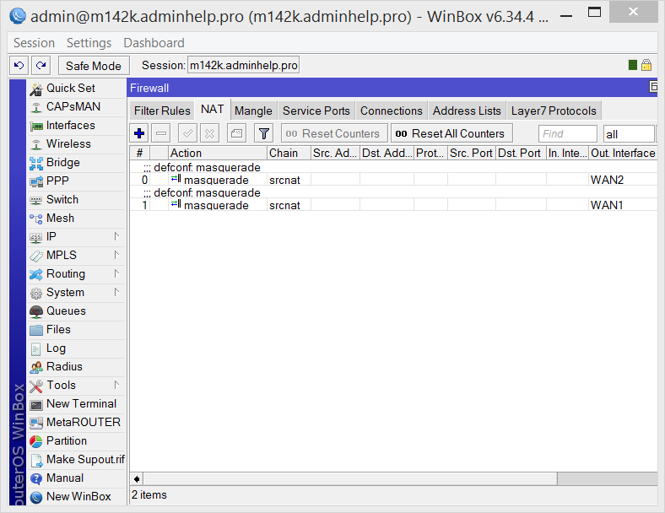This screenshot has width=665, height=513.
Task: Open Bridge configuration
Action: coord(77,163)
